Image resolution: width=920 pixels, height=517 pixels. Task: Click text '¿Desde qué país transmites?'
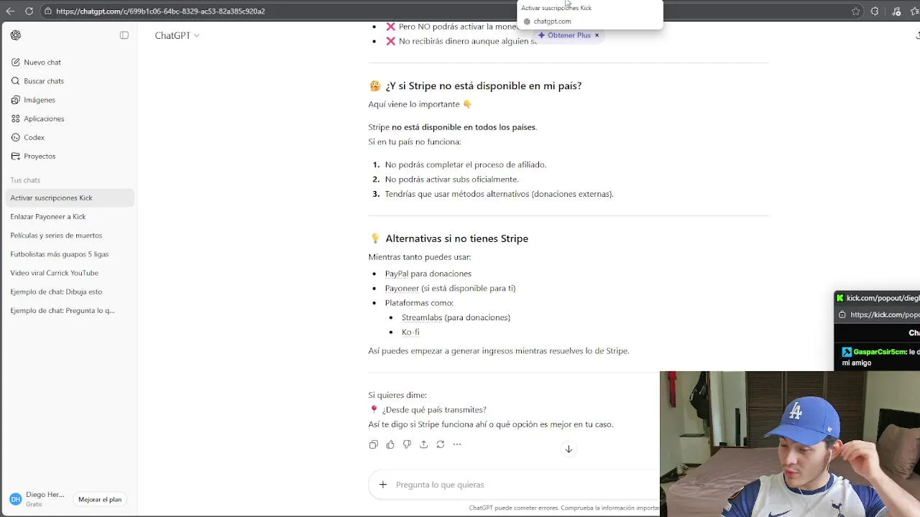tap(434, 410)
